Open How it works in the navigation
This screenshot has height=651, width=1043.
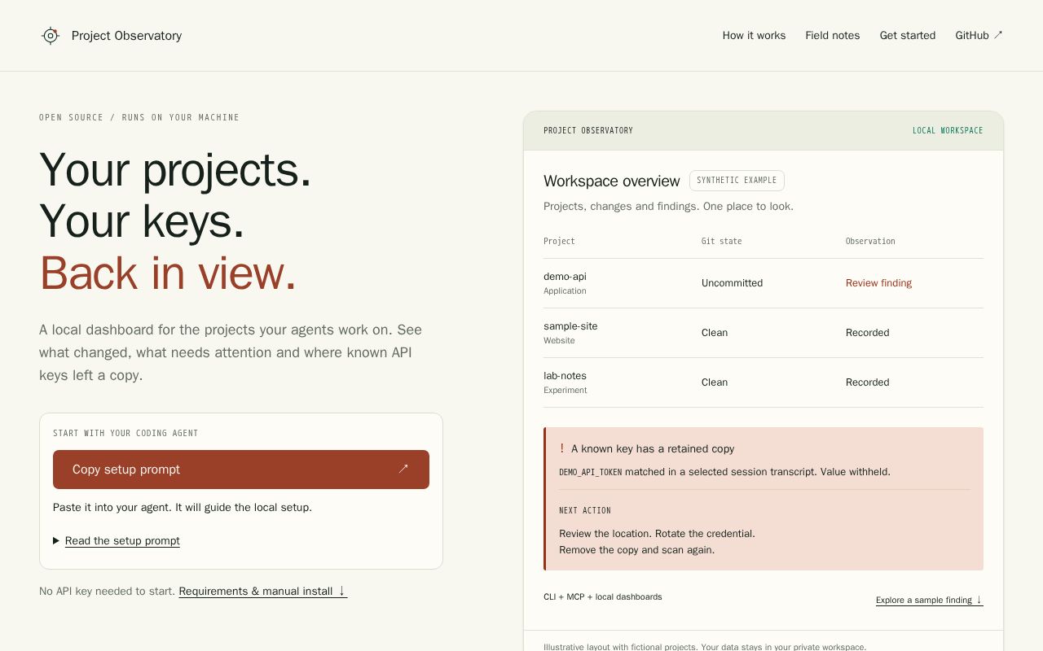[x=754, y=36]
